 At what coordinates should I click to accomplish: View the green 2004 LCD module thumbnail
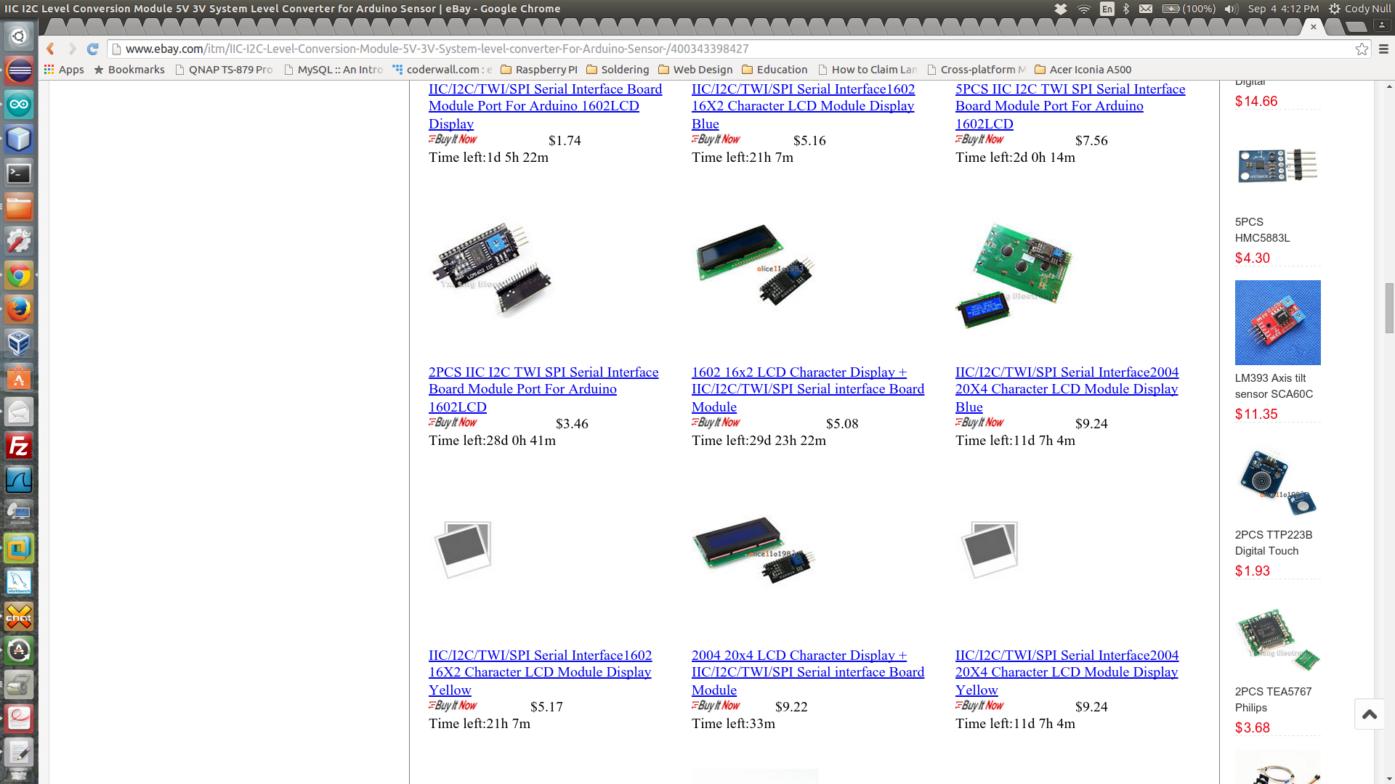click(1014, 276)
